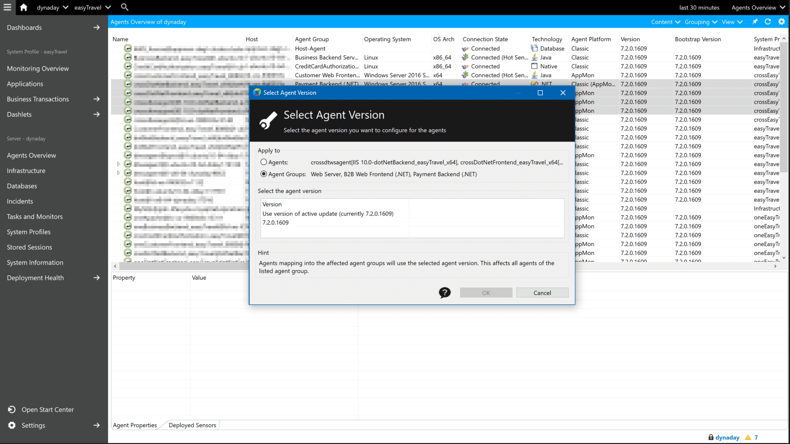Open the View dropdown

pos(732,22)
